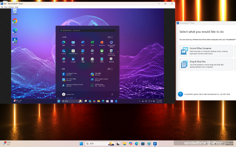Open Microsoft 365 (Office) pinned app
Image resolution: width=236 pixels, height=147 pixels.
click(111, 44)
